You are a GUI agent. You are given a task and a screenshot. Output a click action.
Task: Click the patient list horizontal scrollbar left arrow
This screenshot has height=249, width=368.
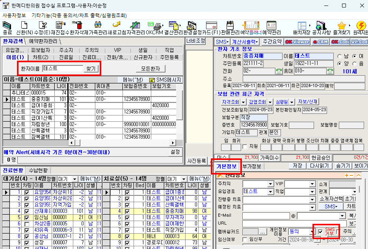pyautogui.click(x=72, y=143)
